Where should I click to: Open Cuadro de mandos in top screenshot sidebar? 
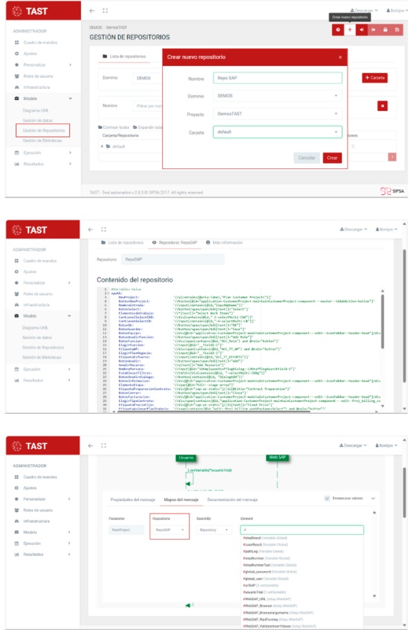(40, 42)
